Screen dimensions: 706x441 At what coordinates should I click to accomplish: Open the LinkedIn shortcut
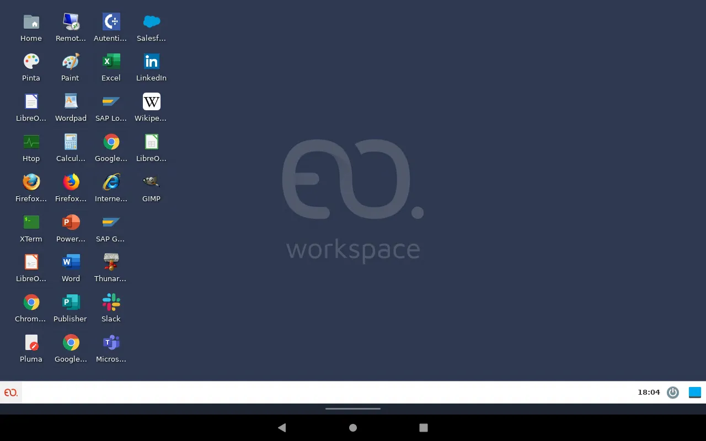click(151, 62)
